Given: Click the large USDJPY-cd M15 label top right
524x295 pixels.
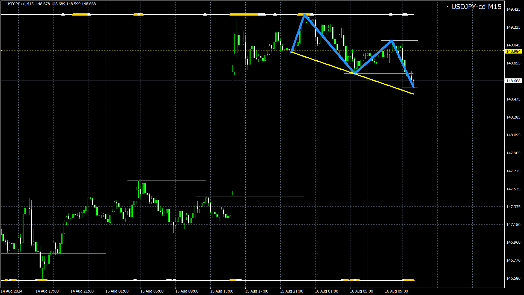Looking at the screenshot, I should (x=476, y=7).
